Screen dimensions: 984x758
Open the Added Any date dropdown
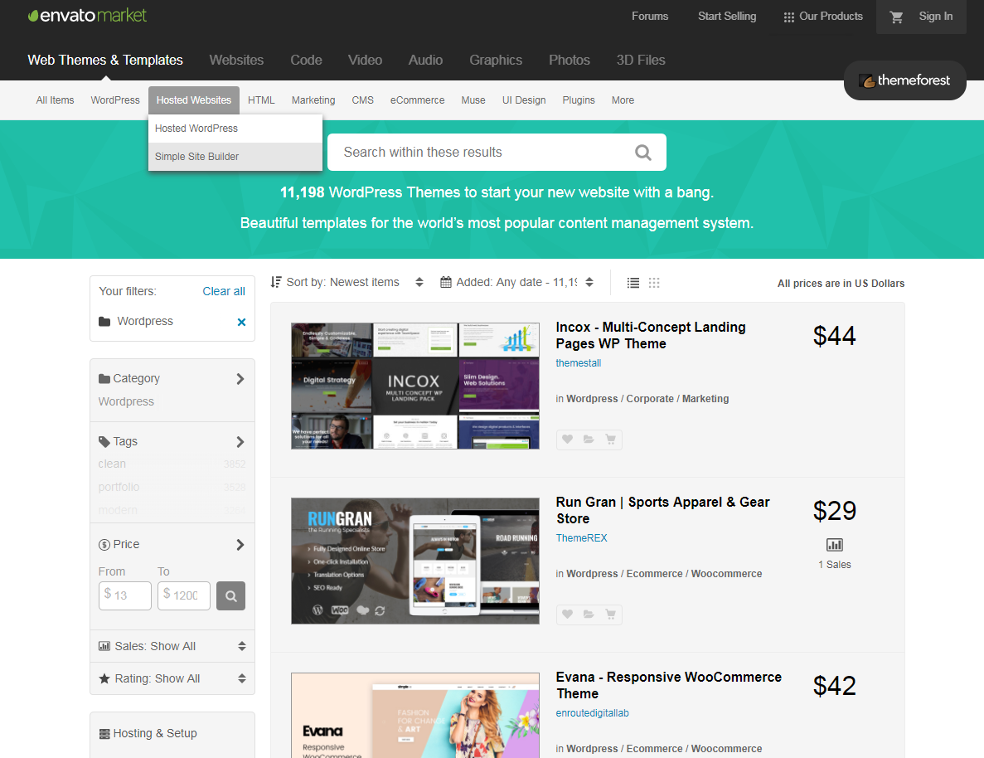(516, 283)
